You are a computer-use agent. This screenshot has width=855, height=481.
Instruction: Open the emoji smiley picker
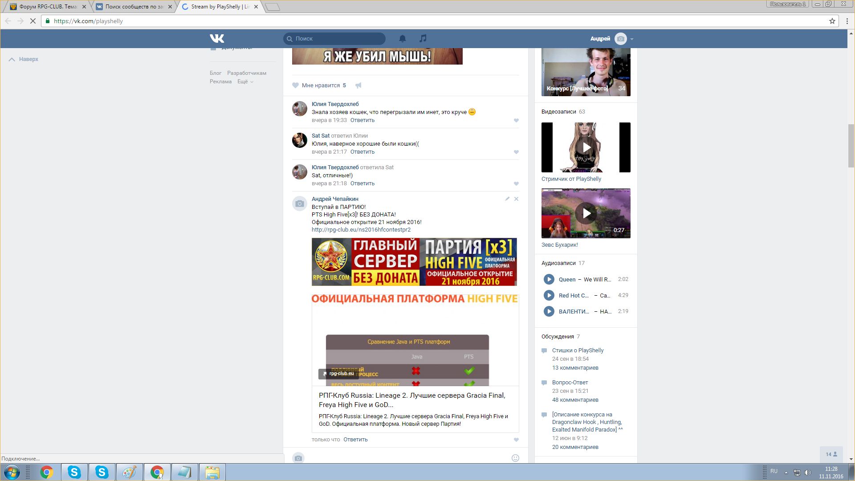pyautogui.click(x=515, y=458)
